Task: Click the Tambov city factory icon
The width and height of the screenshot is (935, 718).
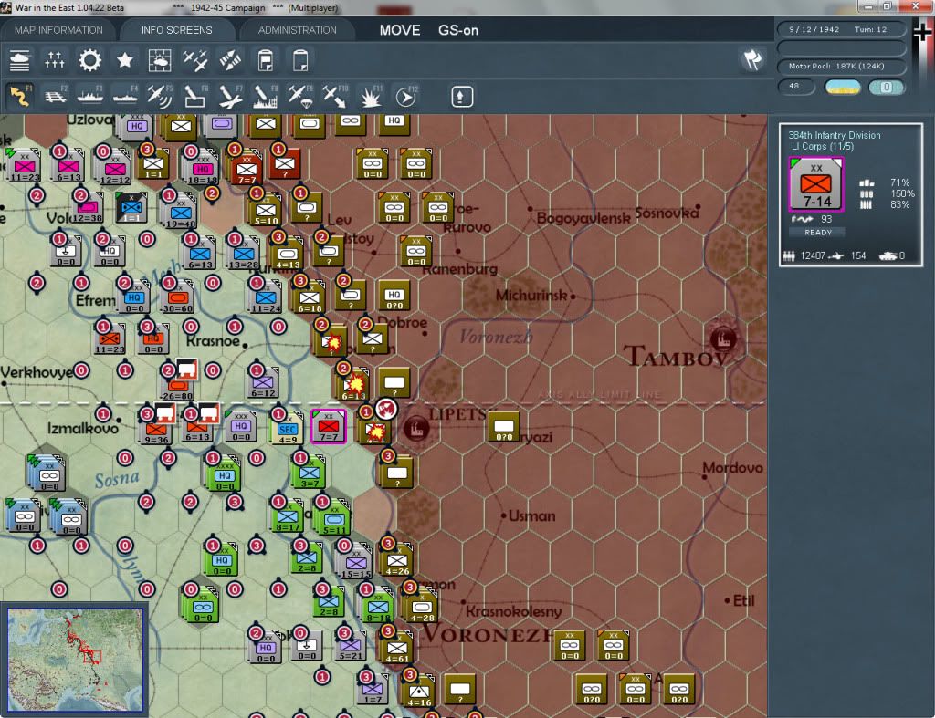Action: point(723,339)
